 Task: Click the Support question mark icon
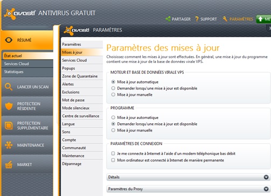click(197, 19)
